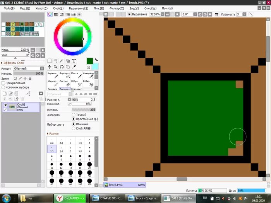Select Обычный color pick radio
The width and height of the screenshot is (271, 203).
[74, 124]
